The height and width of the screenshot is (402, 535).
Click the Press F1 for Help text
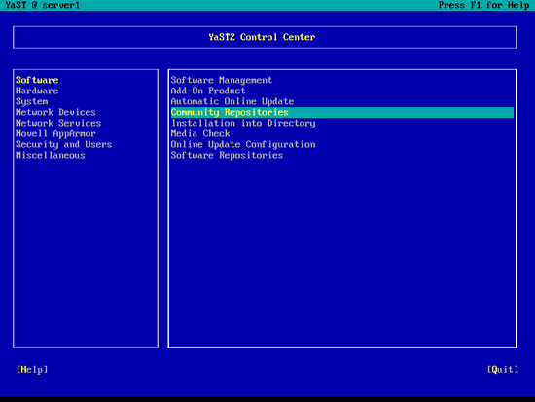coord(483,5)
